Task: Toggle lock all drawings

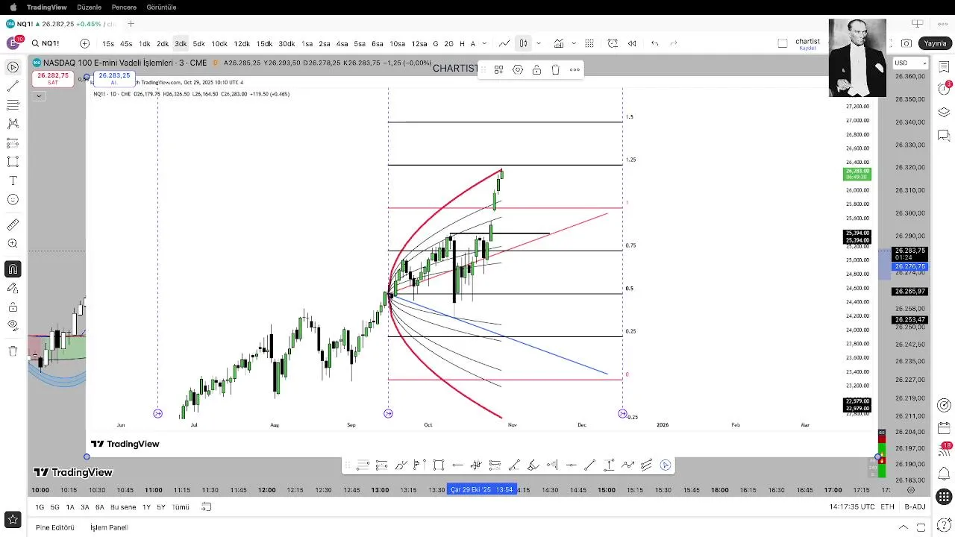Action: (x=13, y=307)
